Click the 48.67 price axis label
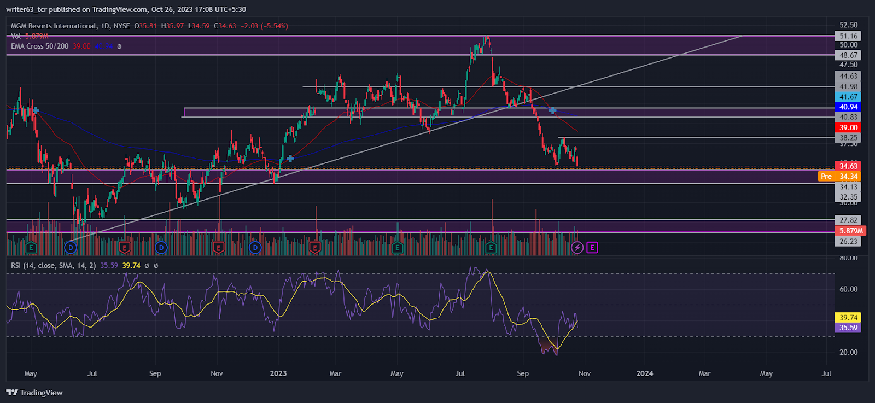The width and height of the screenshot is (875, 403). pos(848,55)
